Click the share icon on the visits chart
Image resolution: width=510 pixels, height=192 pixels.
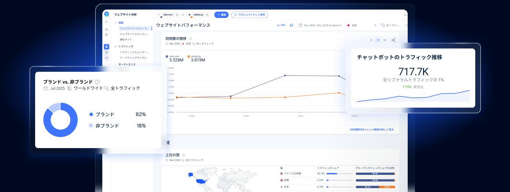[394, 40]
